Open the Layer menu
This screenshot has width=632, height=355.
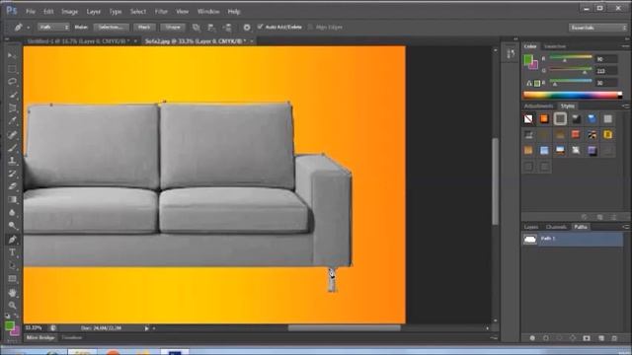tap(93, 12)
